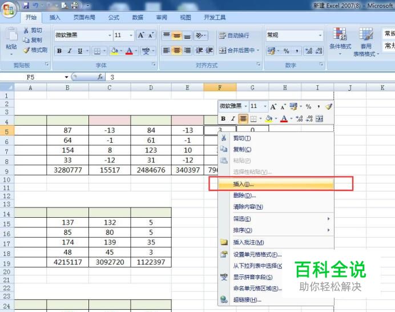Toggle Bold in ribbon font group
Image resolution: width=395 pixels, height=312 pixels.
59,51
